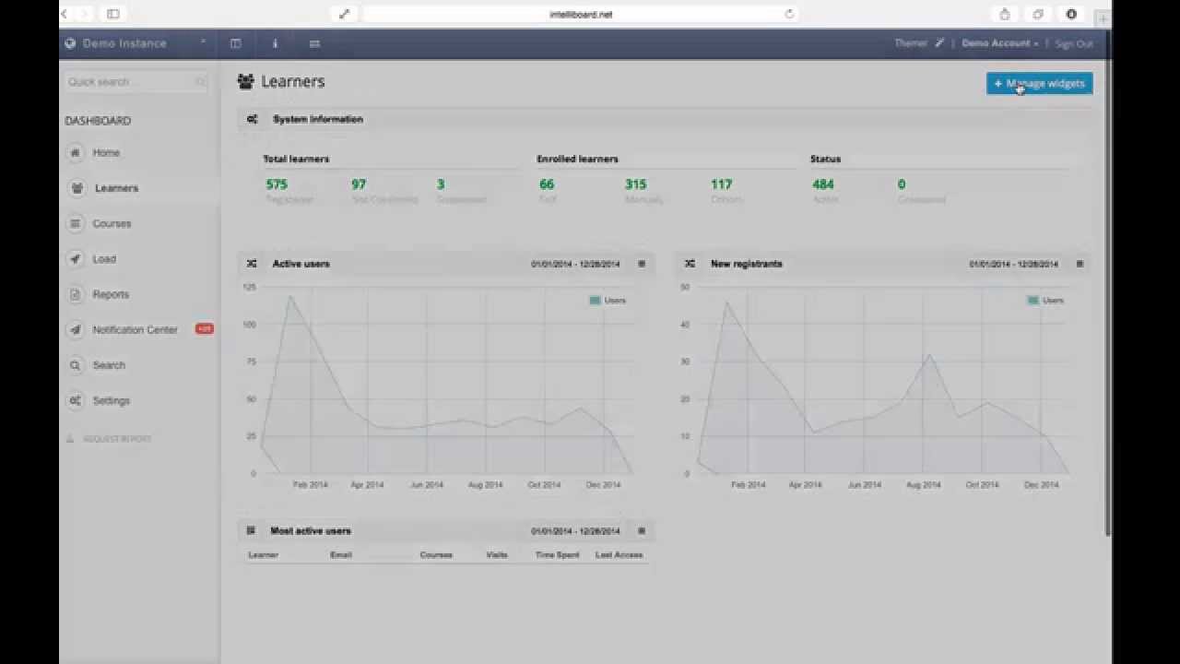Click the pencil icon next to Themer

(x=939, y=42)
